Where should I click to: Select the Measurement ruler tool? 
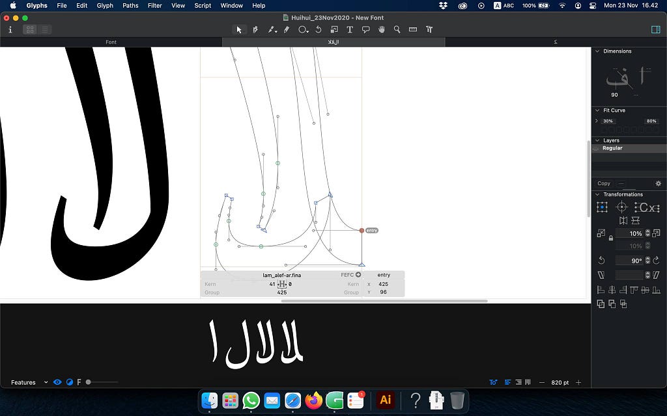point(412,29)
